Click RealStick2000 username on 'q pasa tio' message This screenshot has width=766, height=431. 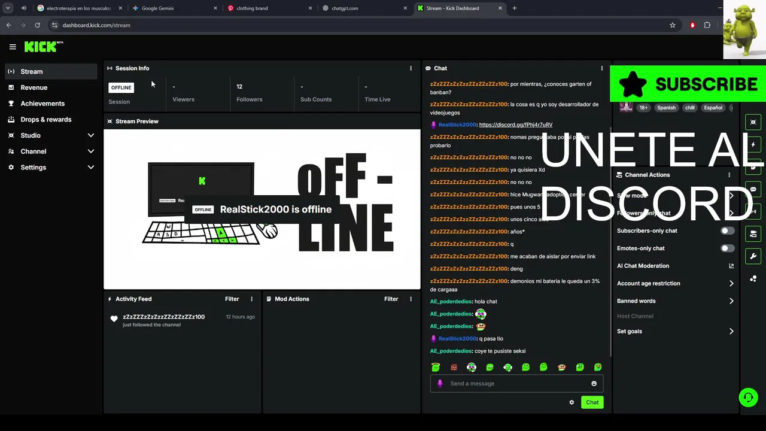[x=457, y=339]
